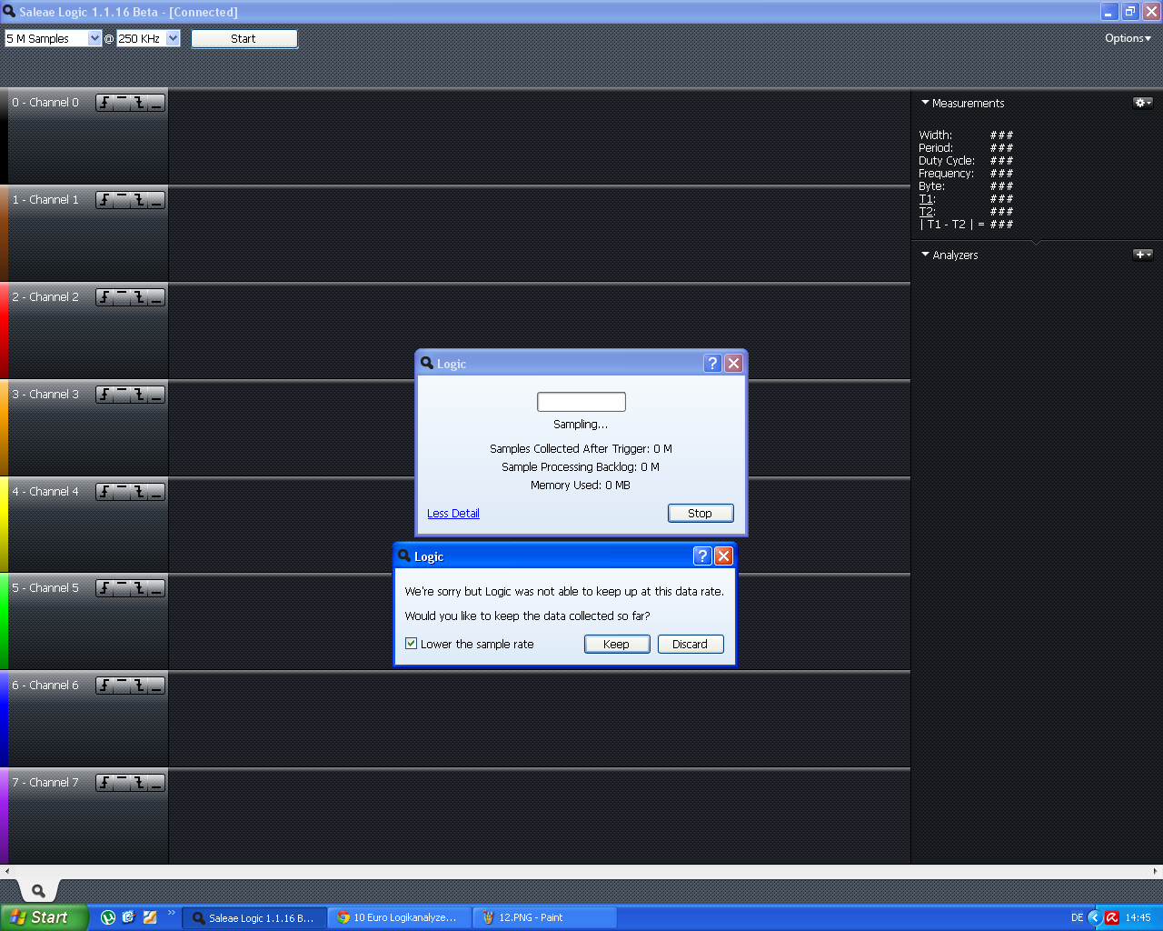Collapse the Analyzers panel
The image size is (1163, 931).
(x=925, y=255)
